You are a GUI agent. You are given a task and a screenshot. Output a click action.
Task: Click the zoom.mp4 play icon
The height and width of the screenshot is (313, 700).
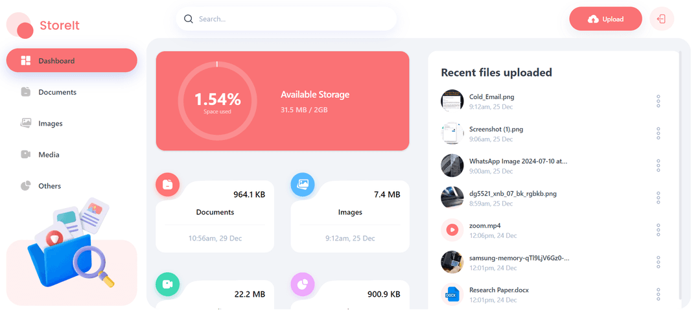point(452,229)
